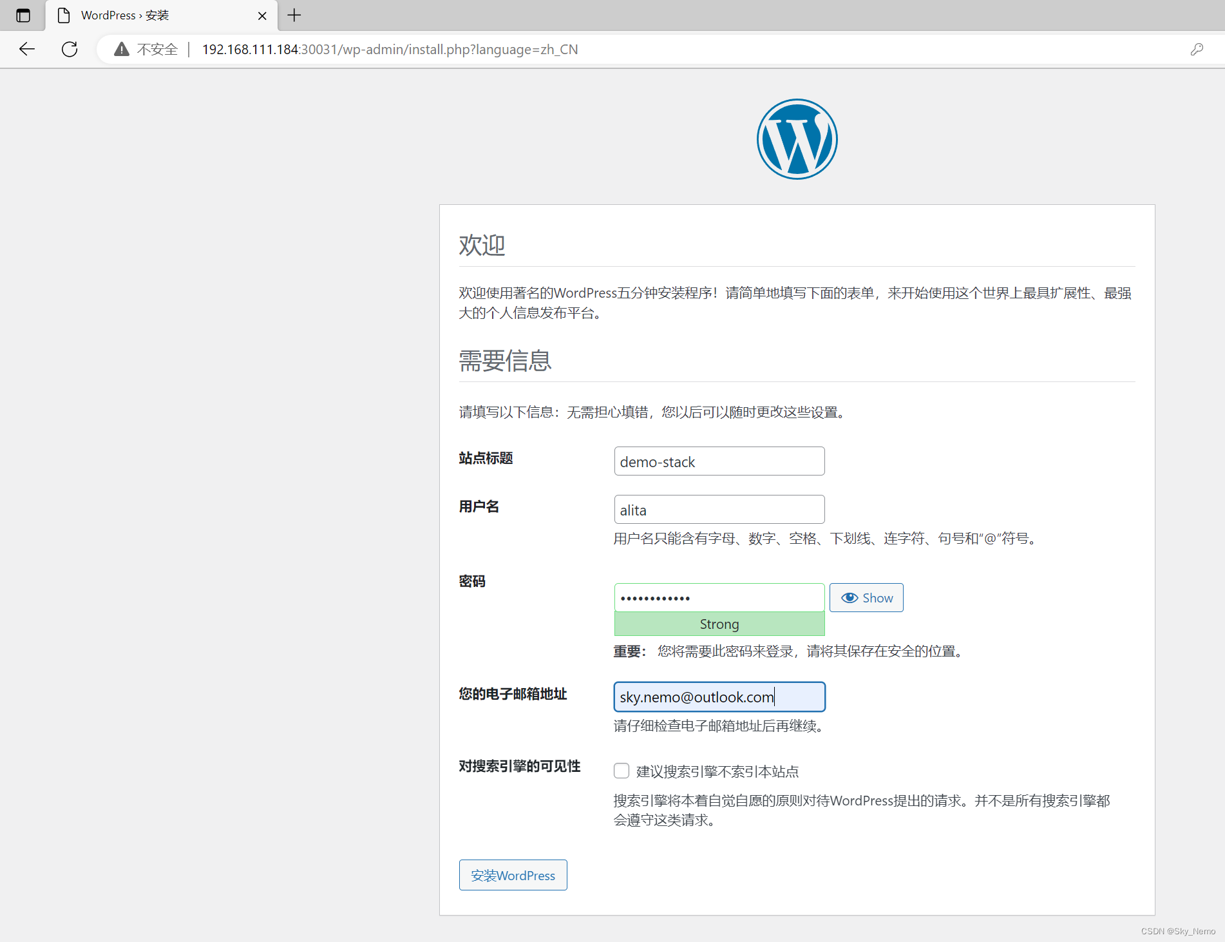Click the email address field

tap(719, 697)
